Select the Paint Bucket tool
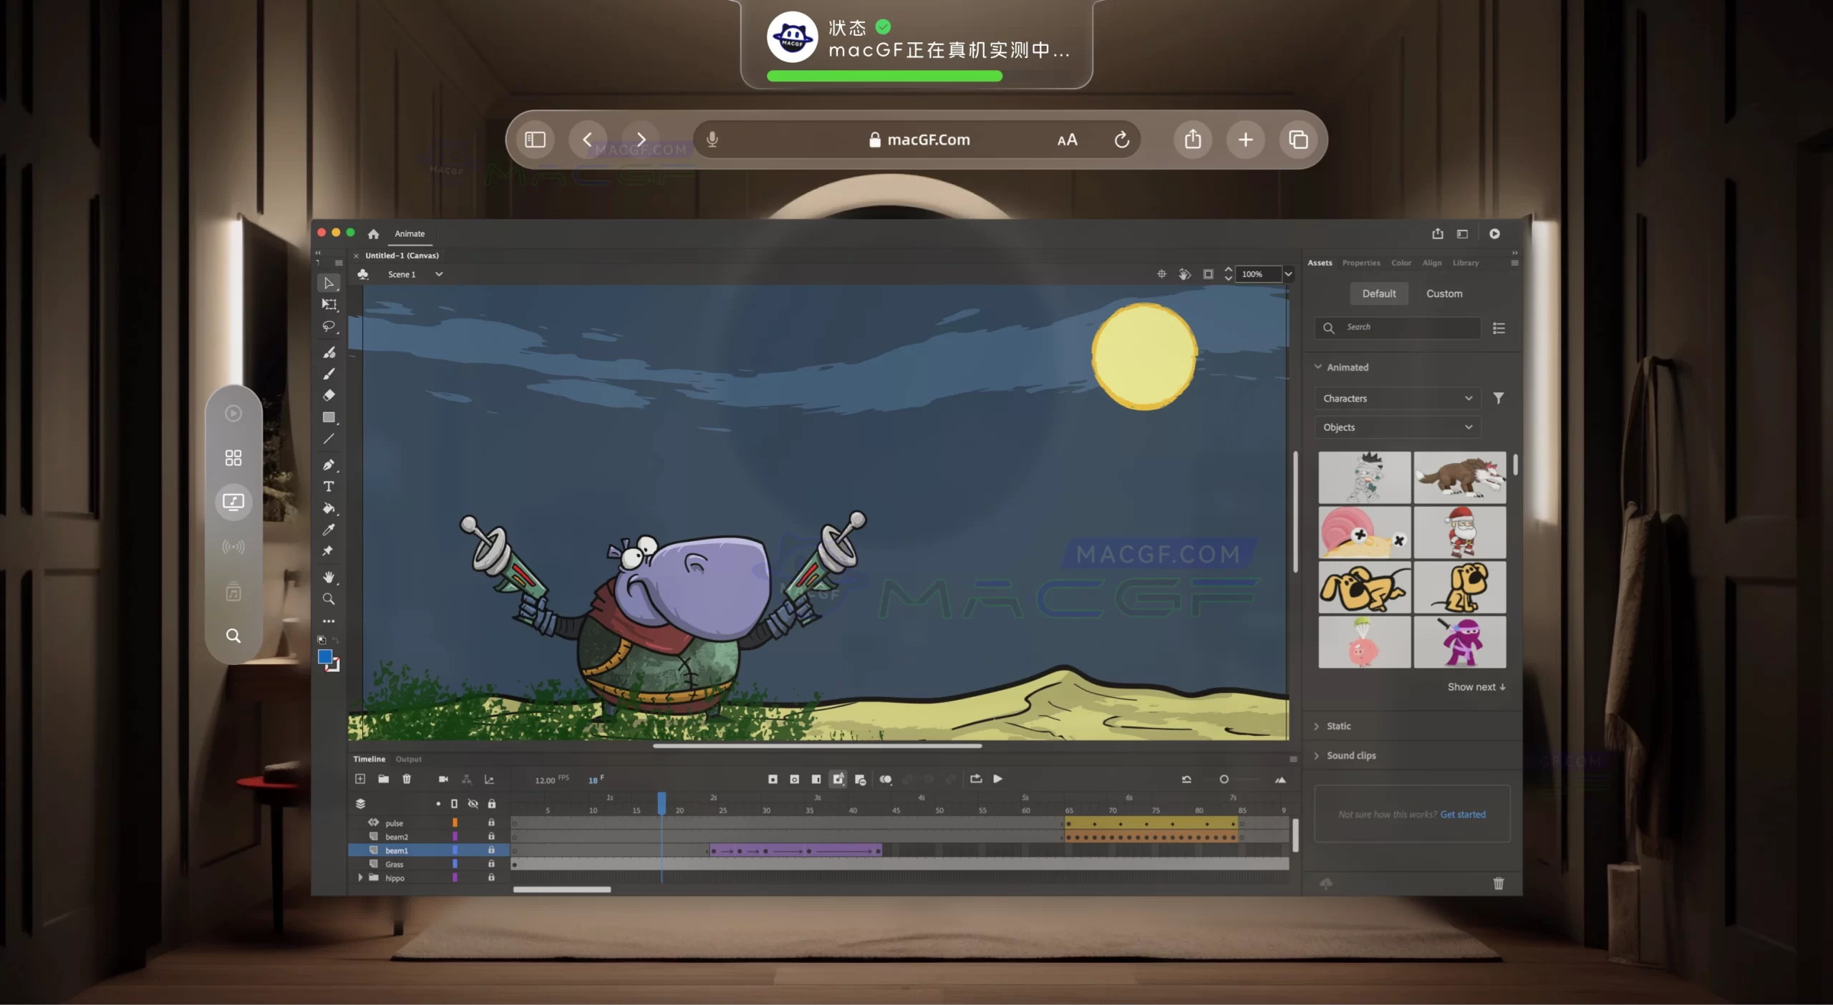This screenshot has width=1833, height=1005. point(329,508)
